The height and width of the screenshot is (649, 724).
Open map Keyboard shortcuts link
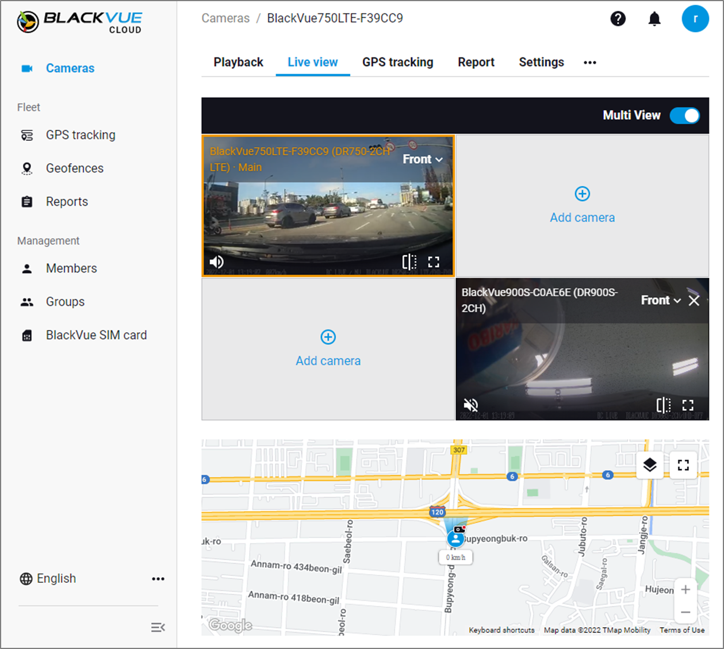click(x=501, y=631)
